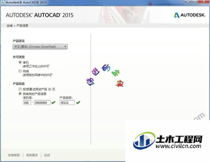Click the 序列号 label

[28, 98]
